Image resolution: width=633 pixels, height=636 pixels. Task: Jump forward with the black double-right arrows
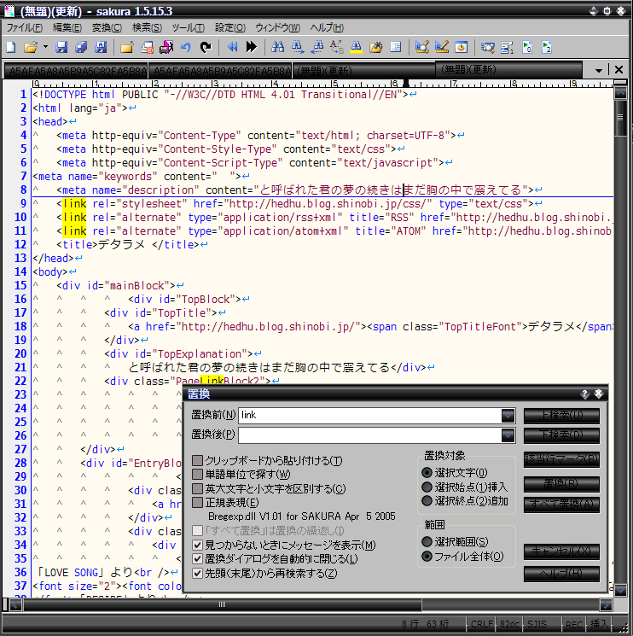(252, 48)
